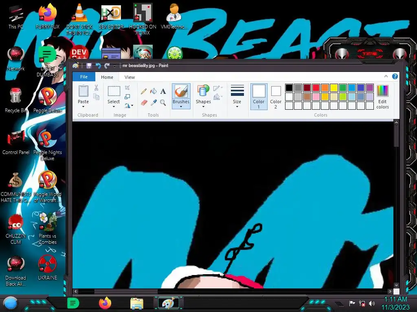The image size is (417, 312).
Task: Collapse the ribbon with the chevron
Action: [386, 76]
